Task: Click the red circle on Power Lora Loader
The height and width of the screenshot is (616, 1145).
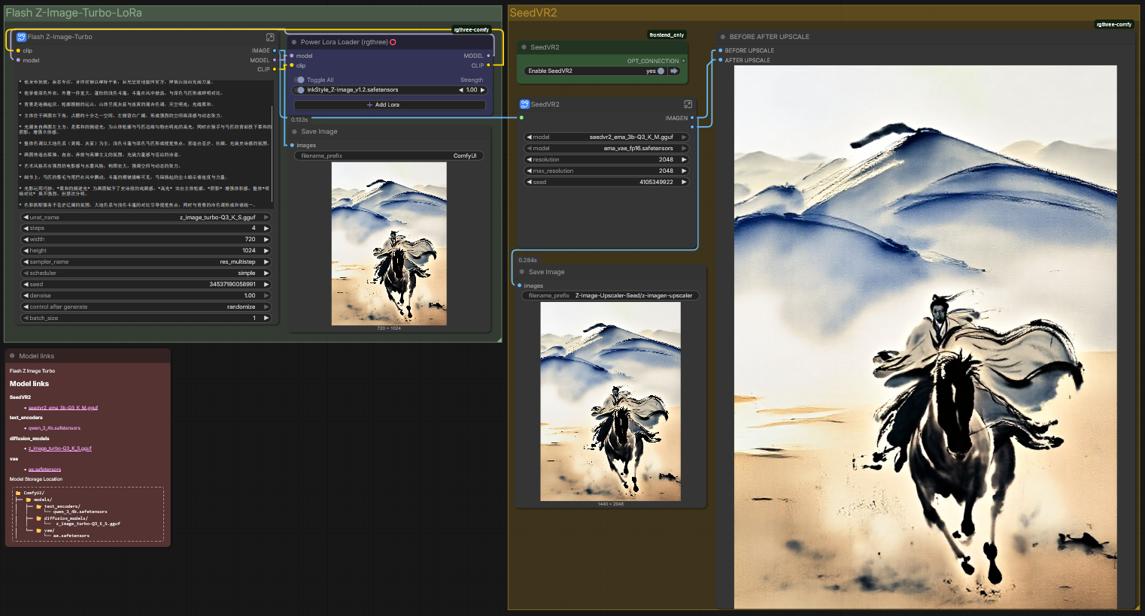Action: pyautogui.click(x=393, y=42)
